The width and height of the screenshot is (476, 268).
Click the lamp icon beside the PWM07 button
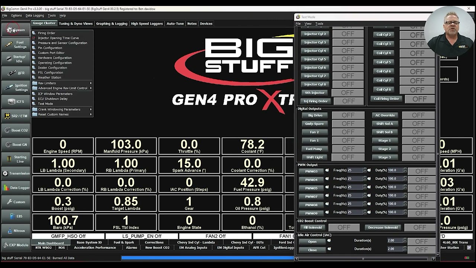(327, 195)
